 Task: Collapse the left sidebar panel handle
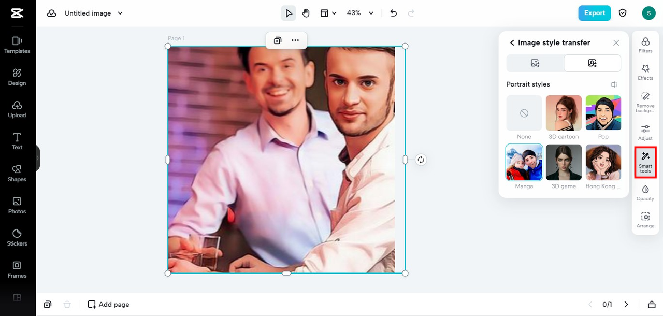38,158
